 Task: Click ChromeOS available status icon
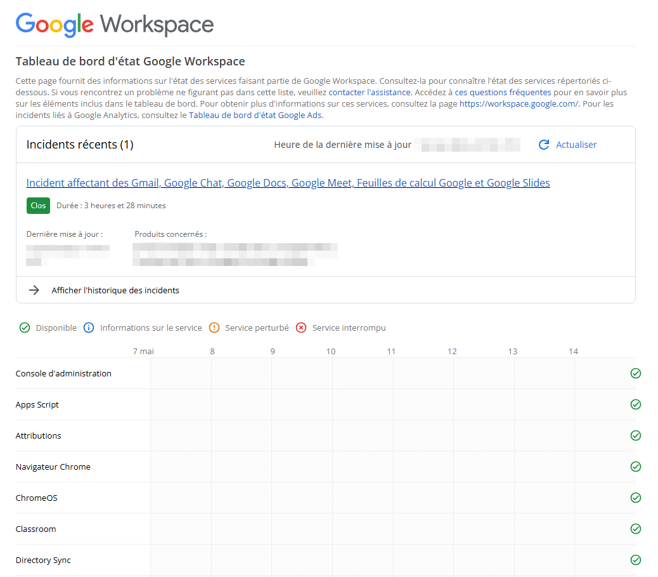coord(635,498)
